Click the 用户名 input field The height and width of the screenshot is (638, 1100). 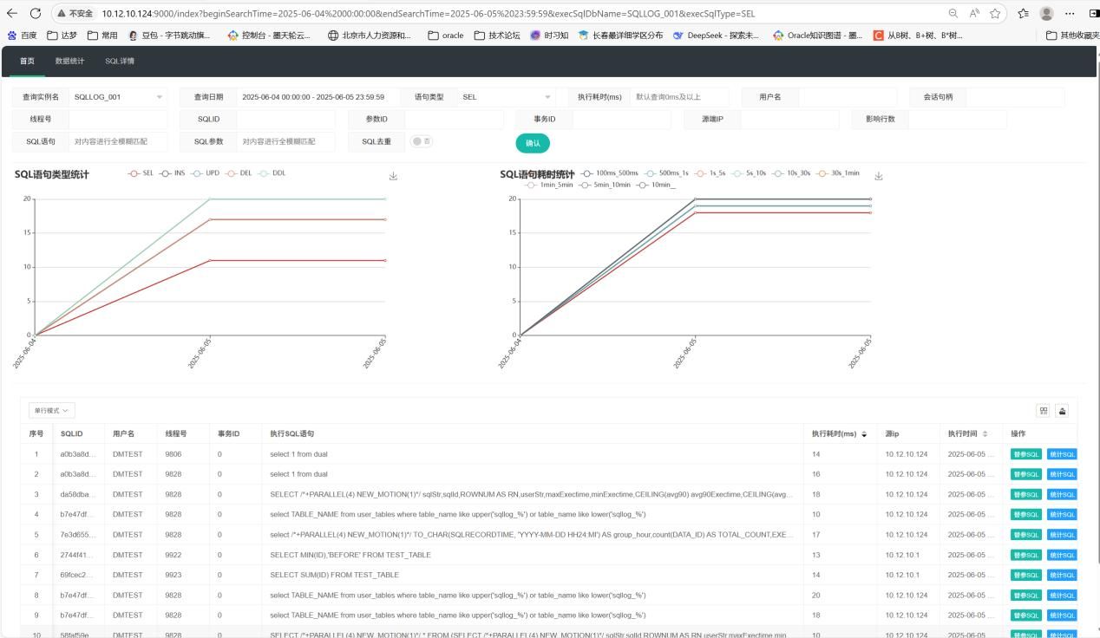pos(848,97)
